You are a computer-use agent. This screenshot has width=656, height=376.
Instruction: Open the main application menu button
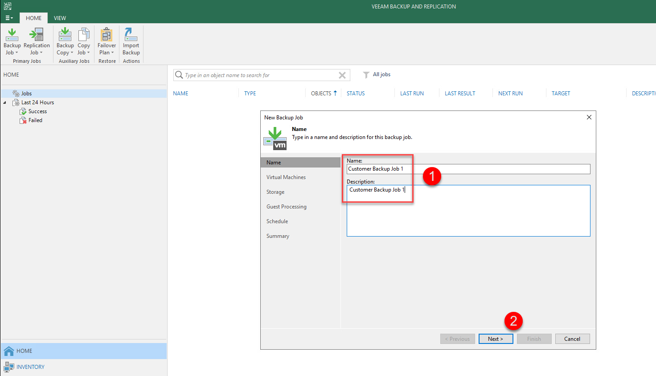tap(9, 18)
